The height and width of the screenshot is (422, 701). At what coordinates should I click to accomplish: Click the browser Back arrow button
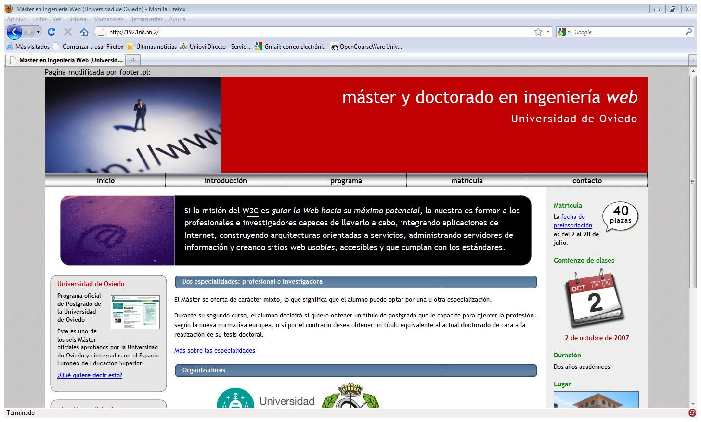click(14, 32)
